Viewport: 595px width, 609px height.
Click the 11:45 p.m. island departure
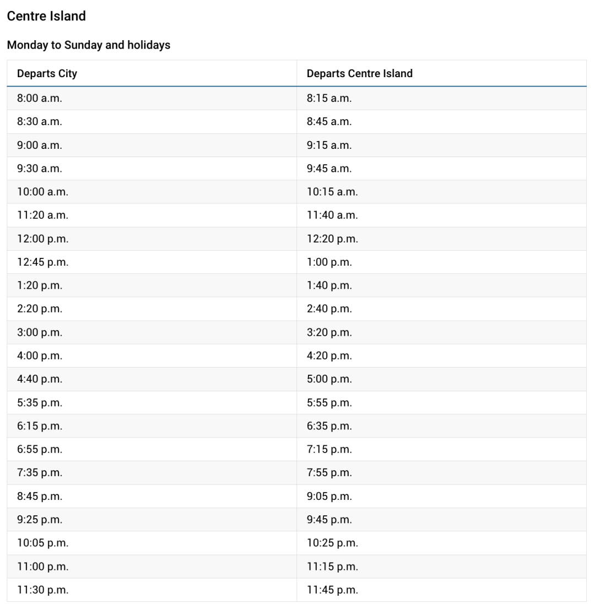pyautogui.click(x=332, y=590)
